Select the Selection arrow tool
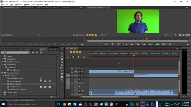 coord(62,50)
